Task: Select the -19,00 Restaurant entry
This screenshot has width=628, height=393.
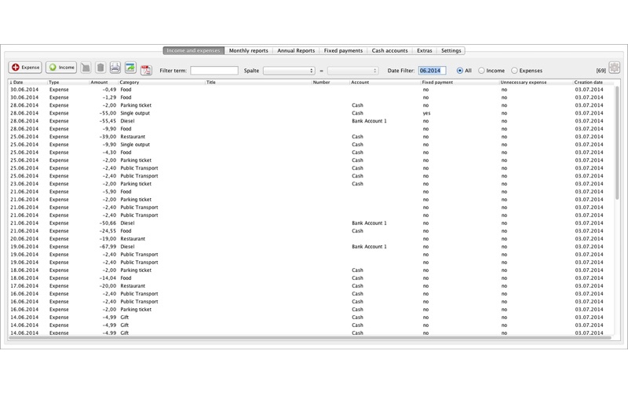Action: (x=311, y=239)
